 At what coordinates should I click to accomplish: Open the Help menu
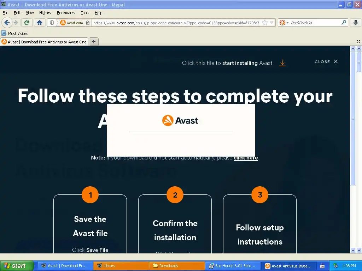pyautogui.click(x=98, y=13)
